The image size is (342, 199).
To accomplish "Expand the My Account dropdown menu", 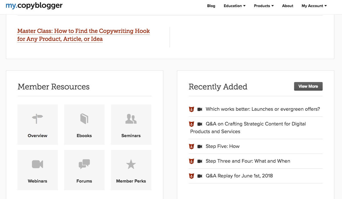I will [314, 6].
